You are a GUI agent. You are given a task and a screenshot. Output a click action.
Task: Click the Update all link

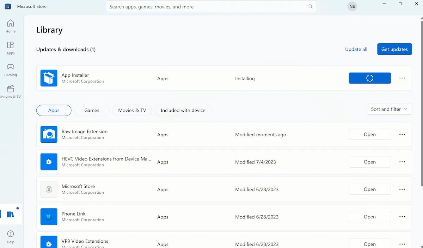click(356, 49)
